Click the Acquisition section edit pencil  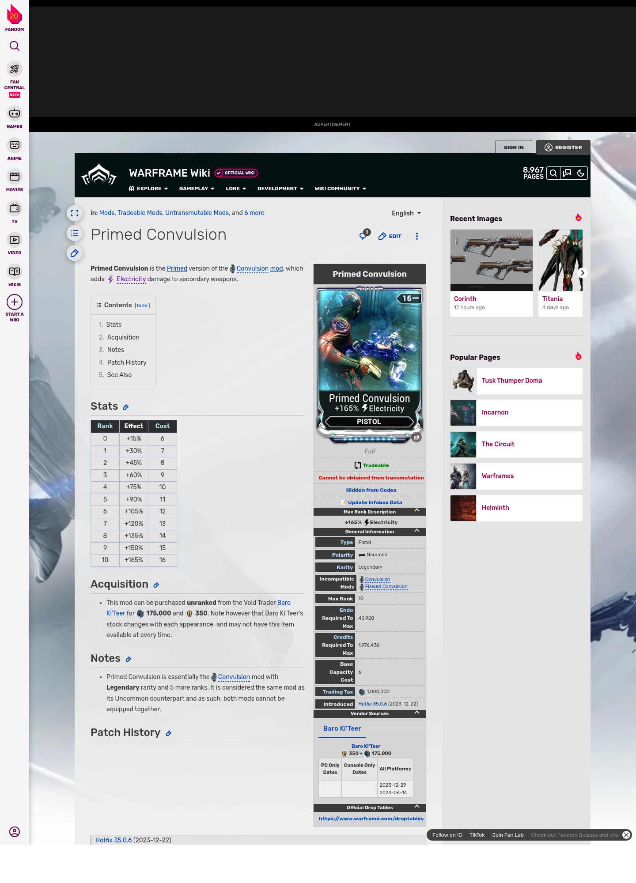156,585
